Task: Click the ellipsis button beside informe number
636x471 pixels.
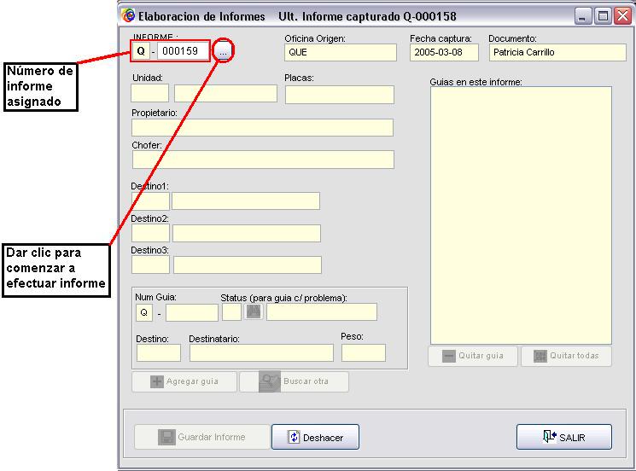Action: tap(223, 52)
